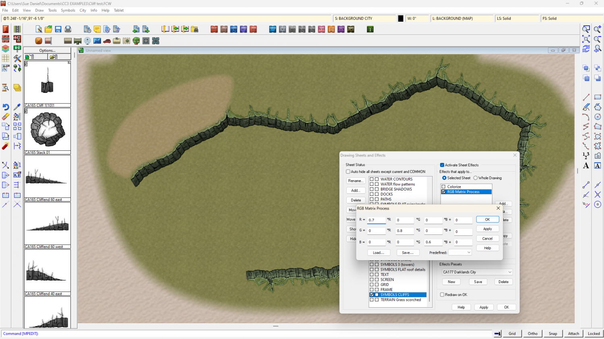The width and height of the screenshot is (604, 339).
Task: Click the Print icon
Action: (68, 29)
